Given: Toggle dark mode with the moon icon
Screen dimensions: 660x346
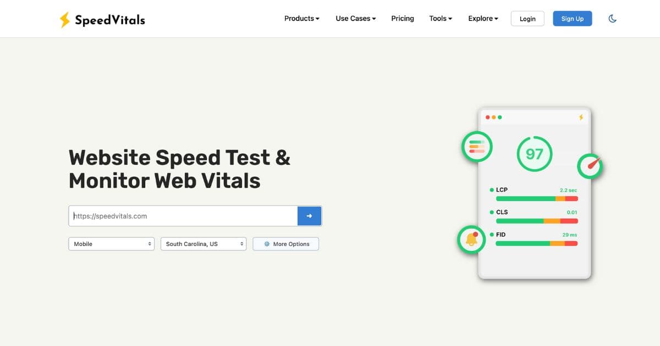Looking at the screenshot, I should coord(613,19).
